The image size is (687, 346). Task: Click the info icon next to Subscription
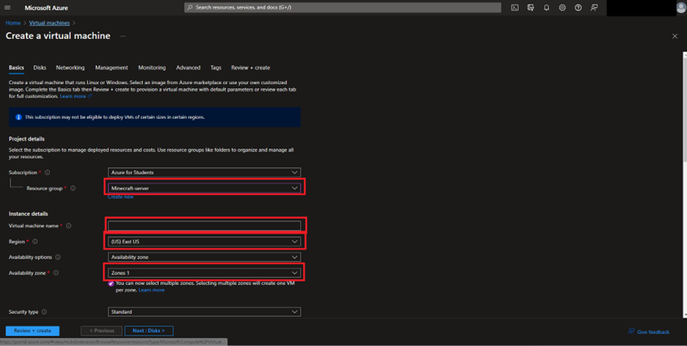pyautogui.click(x=48, y=172)
